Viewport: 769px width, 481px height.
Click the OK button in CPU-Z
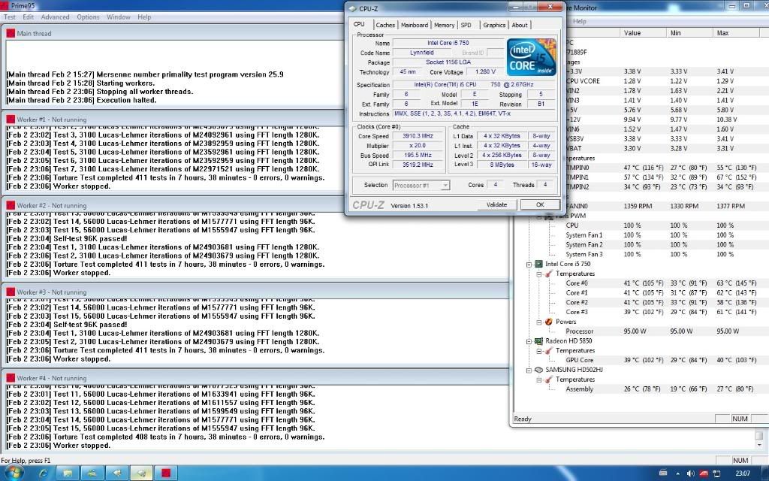point(540,204)
